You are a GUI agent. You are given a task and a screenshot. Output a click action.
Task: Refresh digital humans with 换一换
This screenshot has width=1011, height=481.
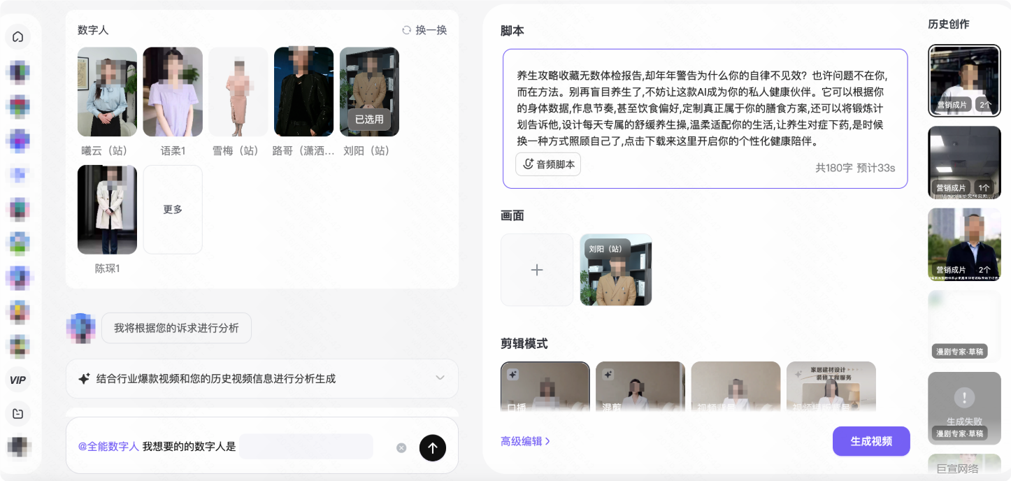pos(424,30)
